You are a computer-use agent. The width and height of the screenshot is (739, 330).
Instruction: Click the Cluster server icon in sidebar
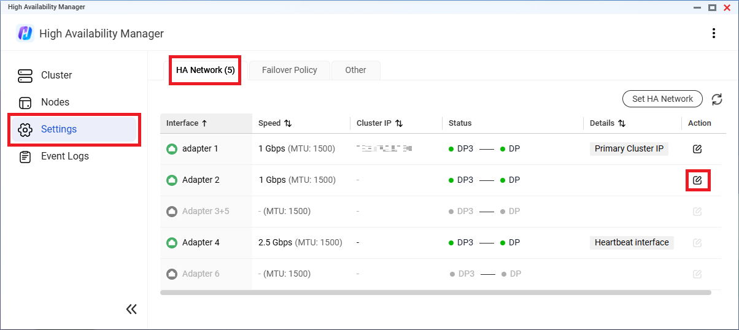point(25,75)
